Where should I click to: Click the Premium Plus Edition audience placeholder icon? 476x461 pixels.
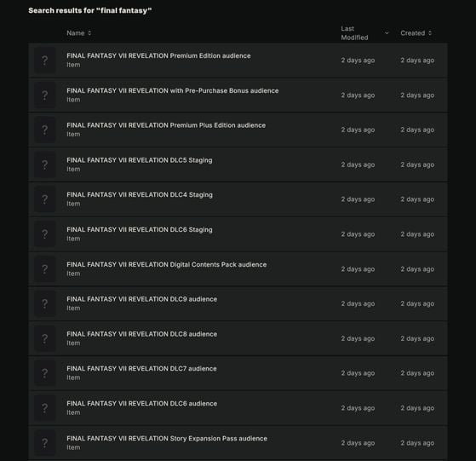[x=44, y=130]
